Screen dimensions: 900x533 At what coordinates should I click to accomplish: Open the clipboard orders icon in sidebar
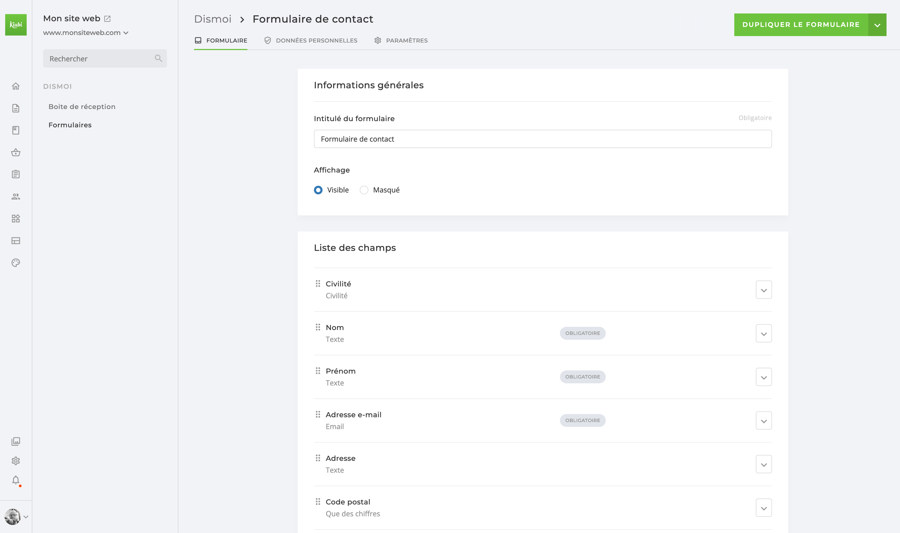pos(15,174)
